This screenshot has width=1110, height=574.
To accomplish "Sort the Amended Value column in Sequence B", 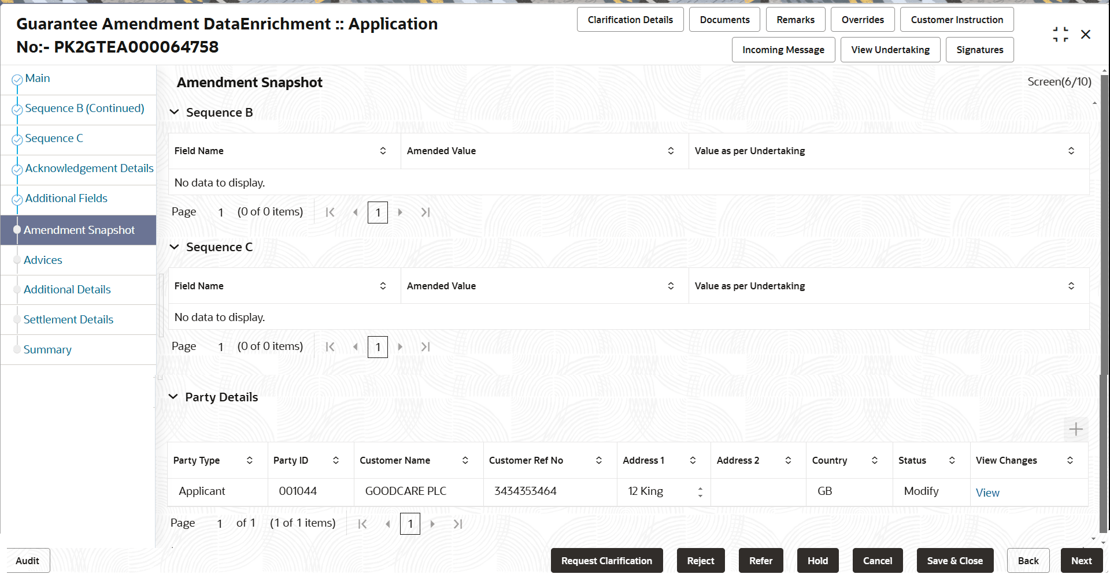I will pyautogui.click(x=671, y=151).
